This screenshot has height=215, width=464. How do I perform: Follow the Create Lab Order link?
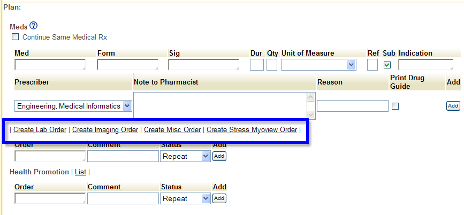pyautogui.click(x=40, y=130)
